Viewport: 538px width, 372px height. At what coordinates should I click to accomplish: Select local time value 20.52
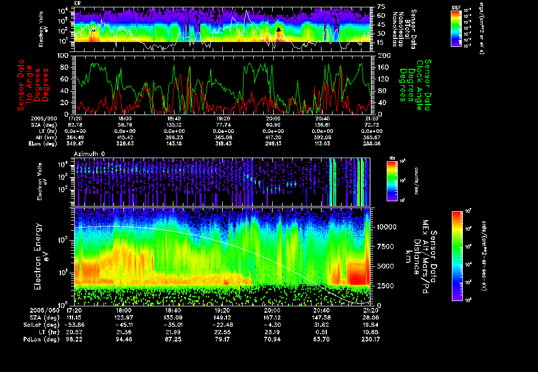pos(75,332)
